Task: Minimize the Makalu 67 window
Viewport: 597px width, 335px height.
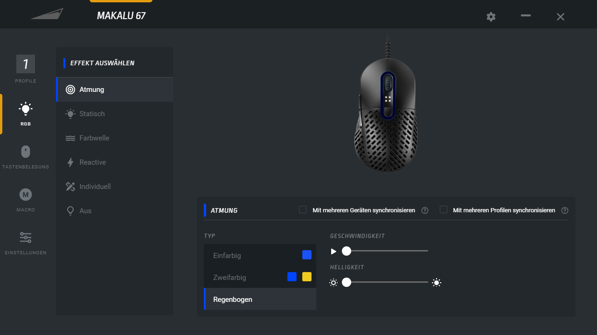Action: click(526, 15)
